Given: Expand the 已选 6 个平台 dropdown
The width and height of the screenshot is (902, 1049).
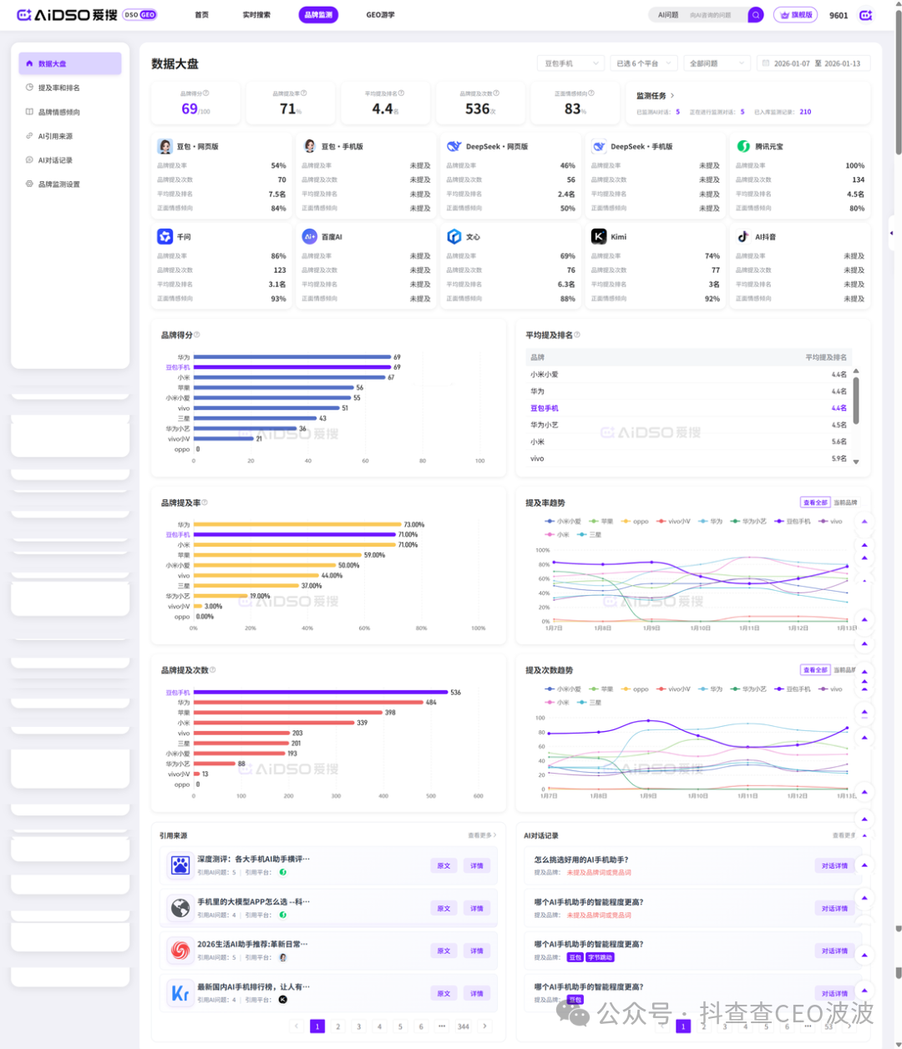Looking at the screenshot, I should click(641, 63).
